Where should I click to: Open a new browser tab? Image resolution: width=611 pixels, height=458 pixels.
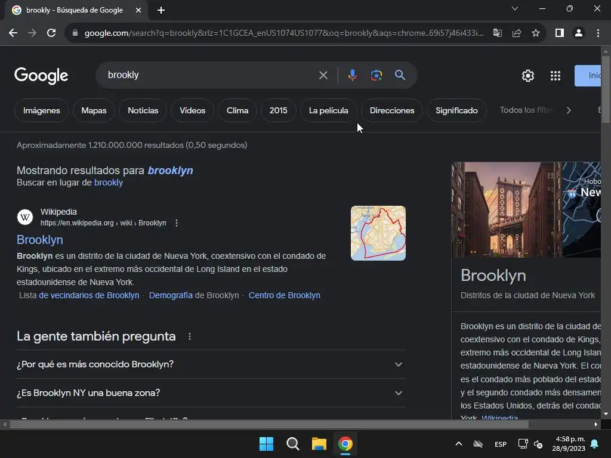coord(161,10)
